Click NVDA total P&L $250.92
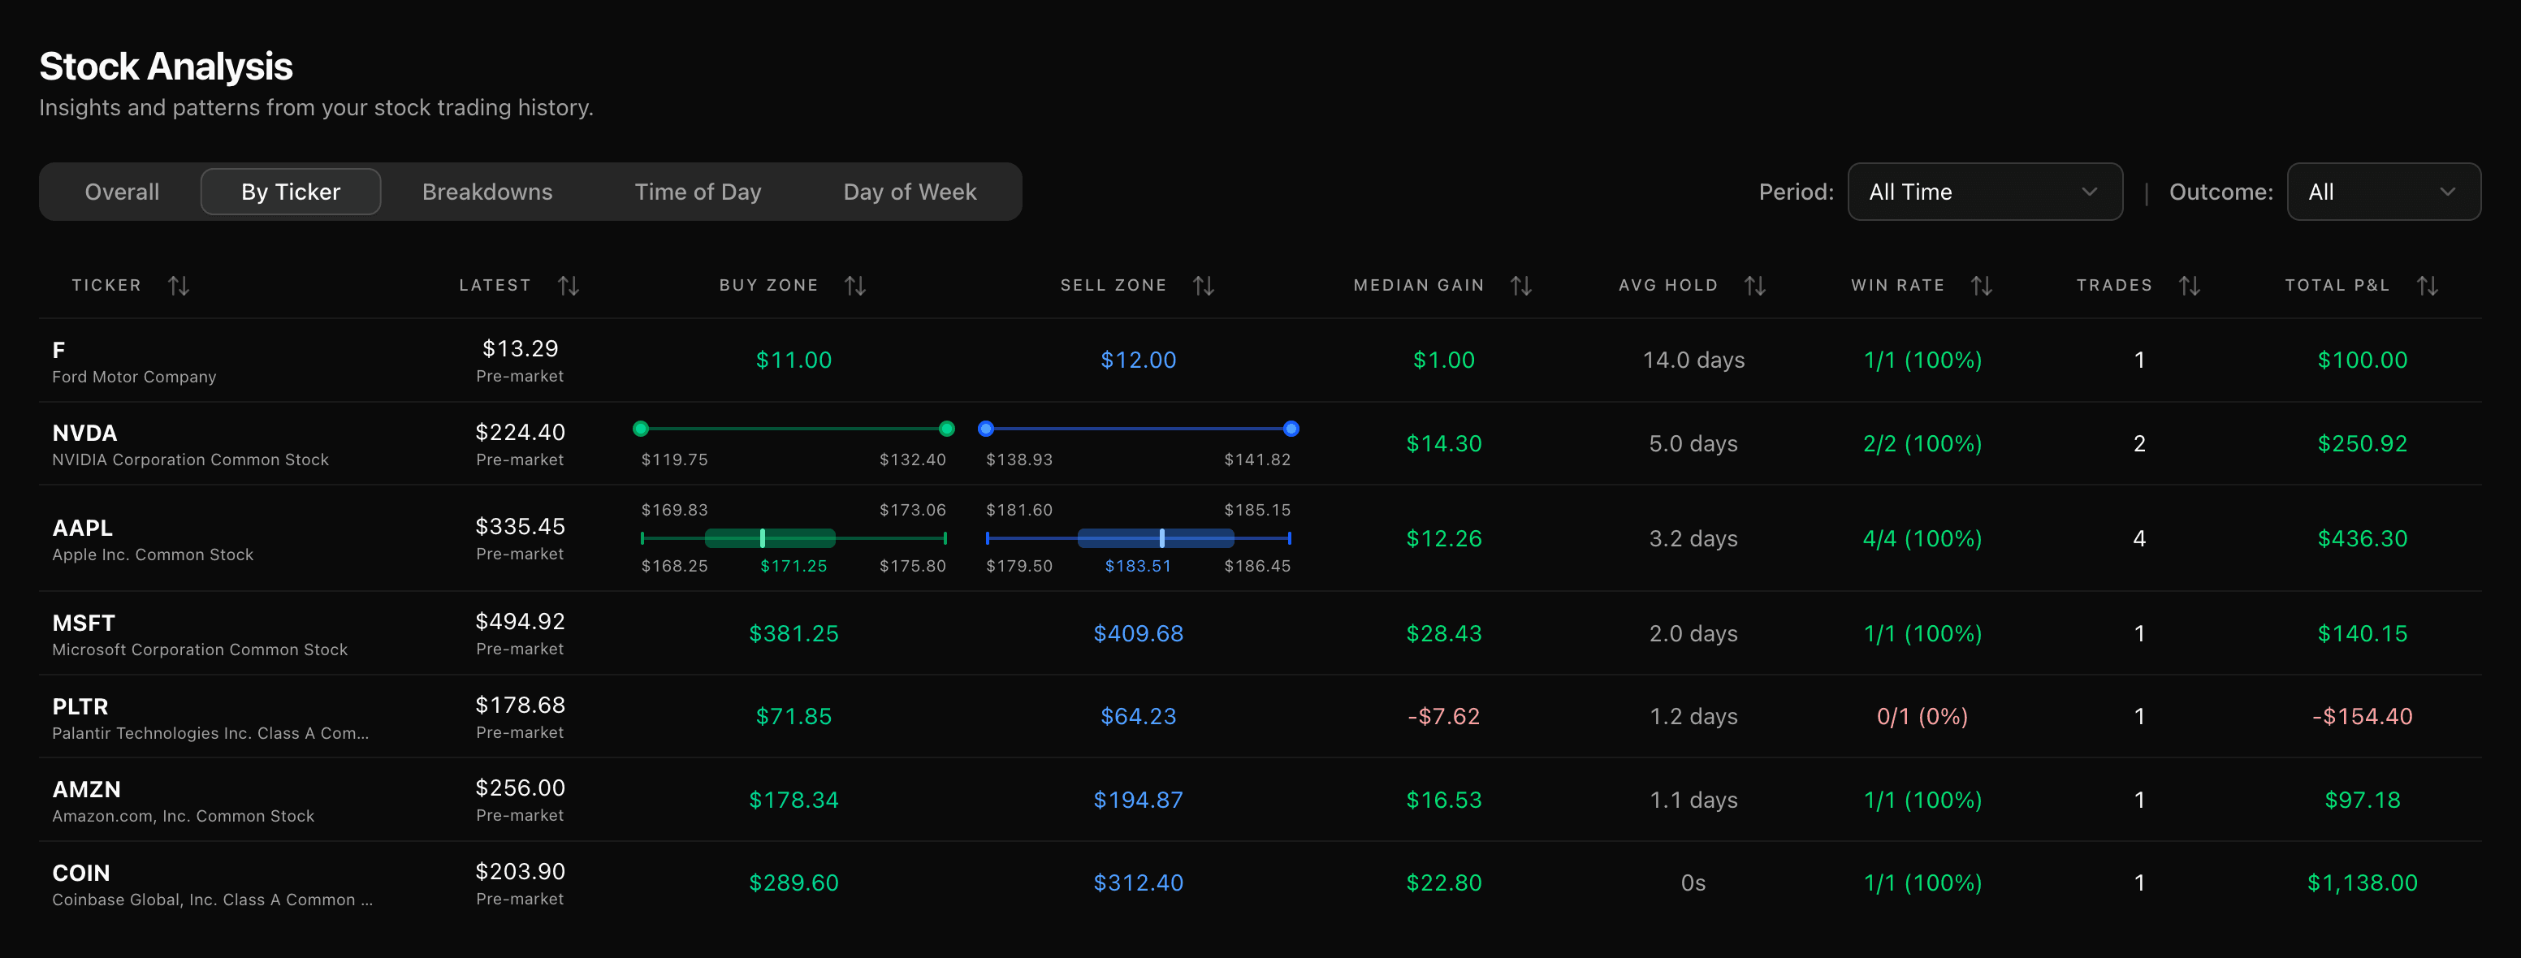The width and height of the screenshot is (2521, 958). [2363, 443]
